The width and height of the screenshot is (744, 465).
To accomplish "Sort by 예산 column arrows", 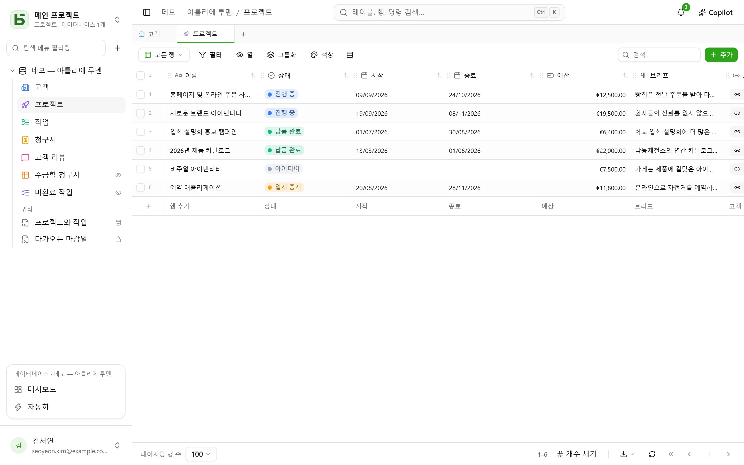I will click(x=625, y=75).
